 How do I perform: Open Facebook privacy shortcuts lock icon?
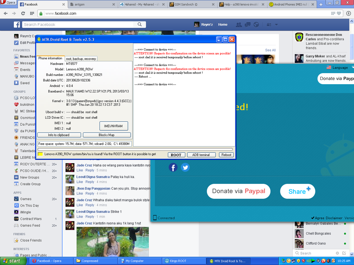click(269, 24)
